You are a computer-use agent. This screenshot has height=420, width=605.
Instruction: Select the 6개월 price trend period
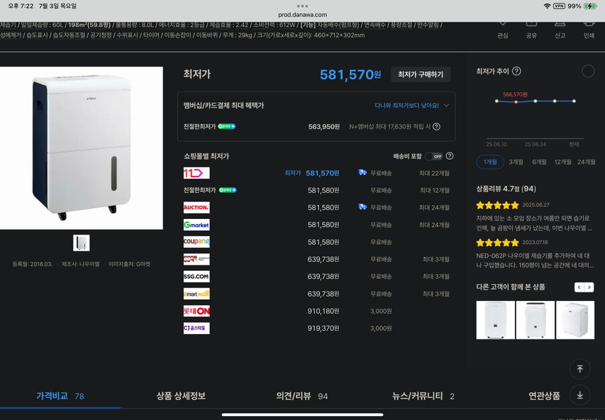coord(539,162)
